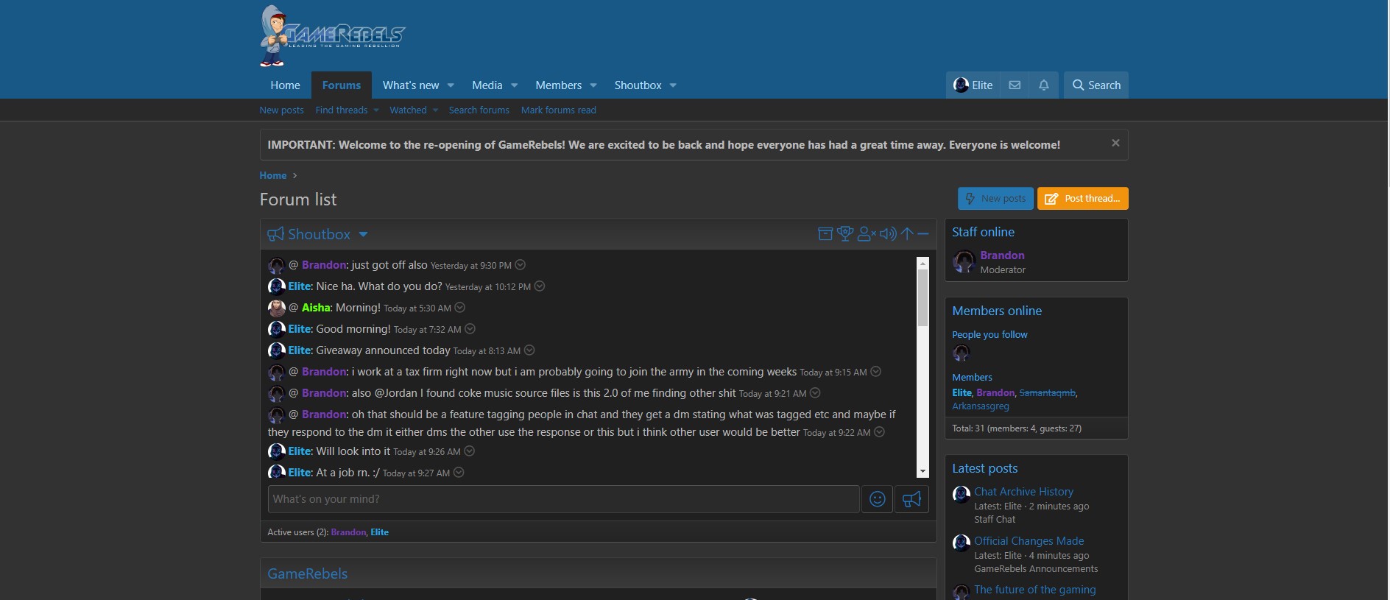Expand the Members dropdown arrow

coord(593,85)
